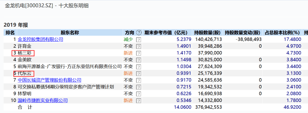Click share count 27,624,309
This screenshot has height=113, width=308.
tap(210, 66)
